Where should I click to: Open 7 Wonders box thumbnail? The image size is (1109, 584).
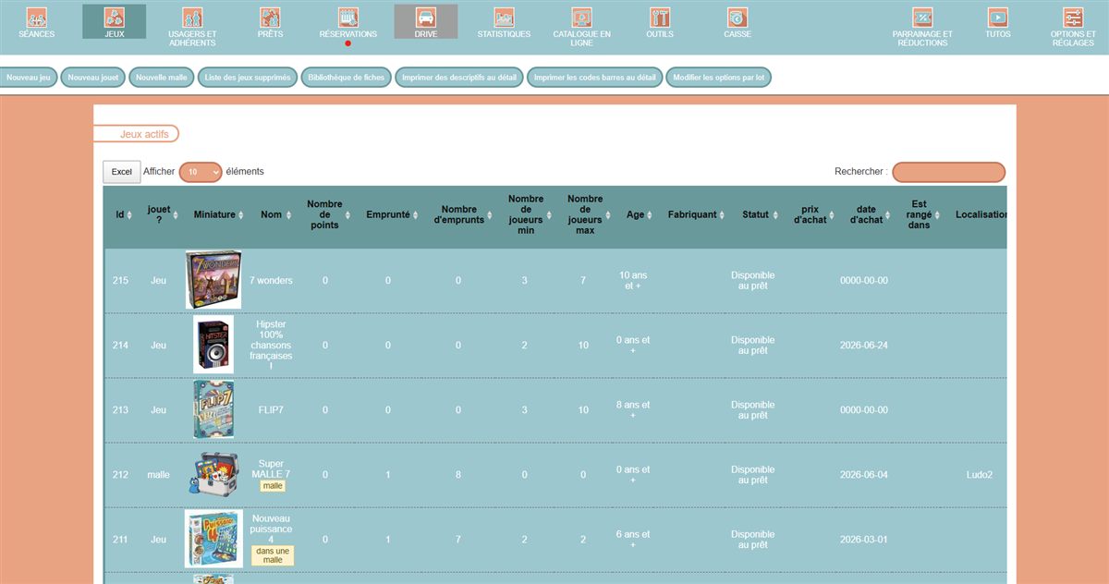213,279
